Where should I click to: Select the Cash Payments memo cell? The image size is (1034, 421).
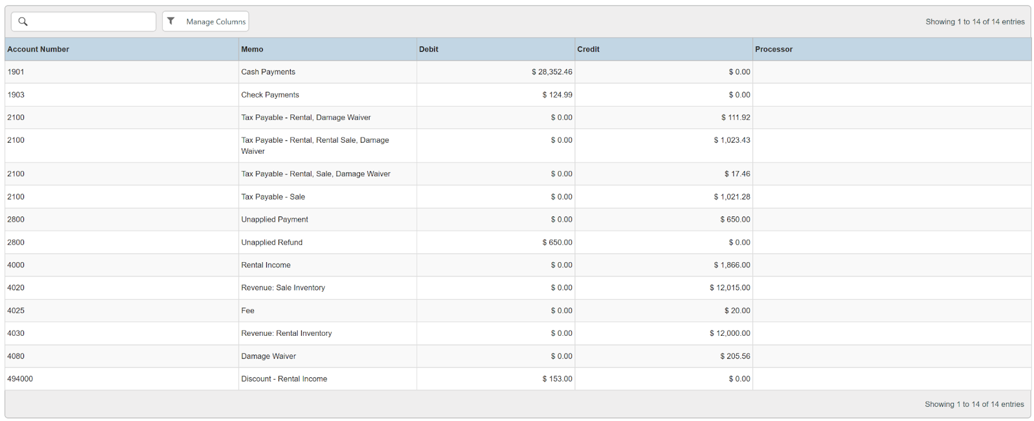click(268, 72)
